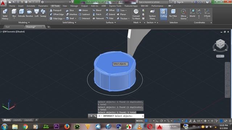Switch to the Drawing1 file tab
This screenshot has height=130, width=232.
pyautogui.click(x=34, y=27)
